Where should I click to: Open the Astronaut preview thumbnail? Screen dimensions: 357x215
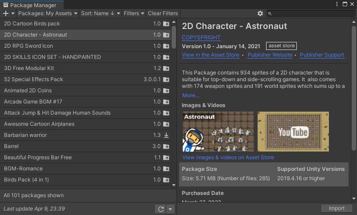218,132
